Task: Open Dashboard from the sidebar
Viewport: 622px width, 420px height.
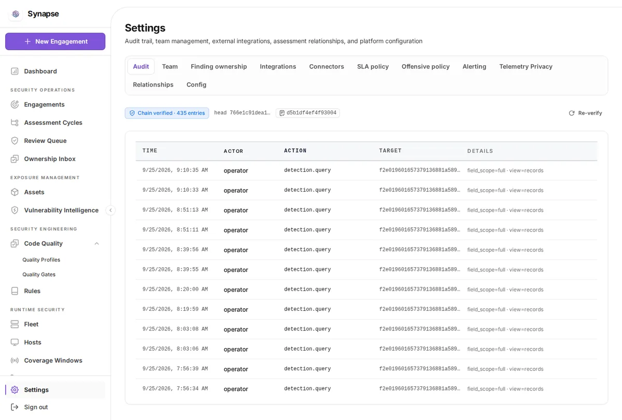Action: 55,71
